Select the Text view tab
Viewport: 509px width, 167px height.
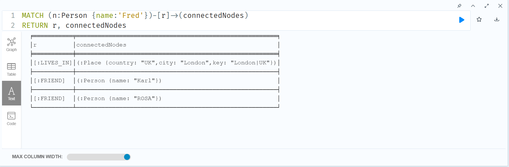11,93
